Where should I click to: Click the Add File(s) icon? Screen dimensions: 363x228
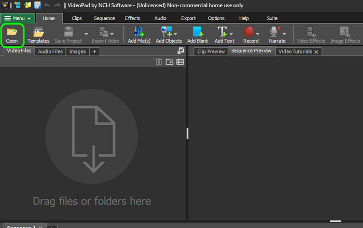(139, 32)
